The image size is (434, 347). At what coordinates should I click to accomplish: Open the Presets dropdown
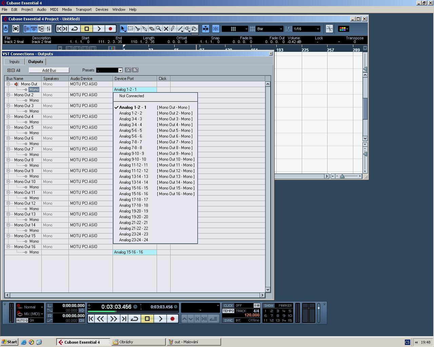(109, 70)
